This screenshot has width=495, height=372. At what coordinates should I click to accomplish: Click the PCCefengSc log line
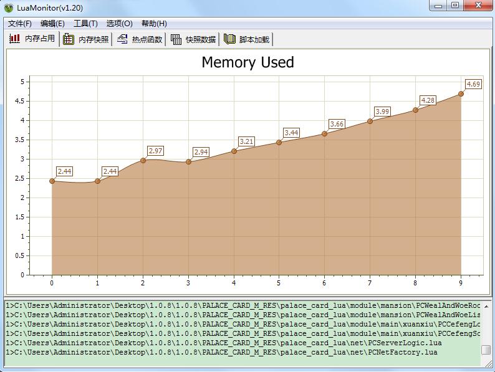click(243, 333)
